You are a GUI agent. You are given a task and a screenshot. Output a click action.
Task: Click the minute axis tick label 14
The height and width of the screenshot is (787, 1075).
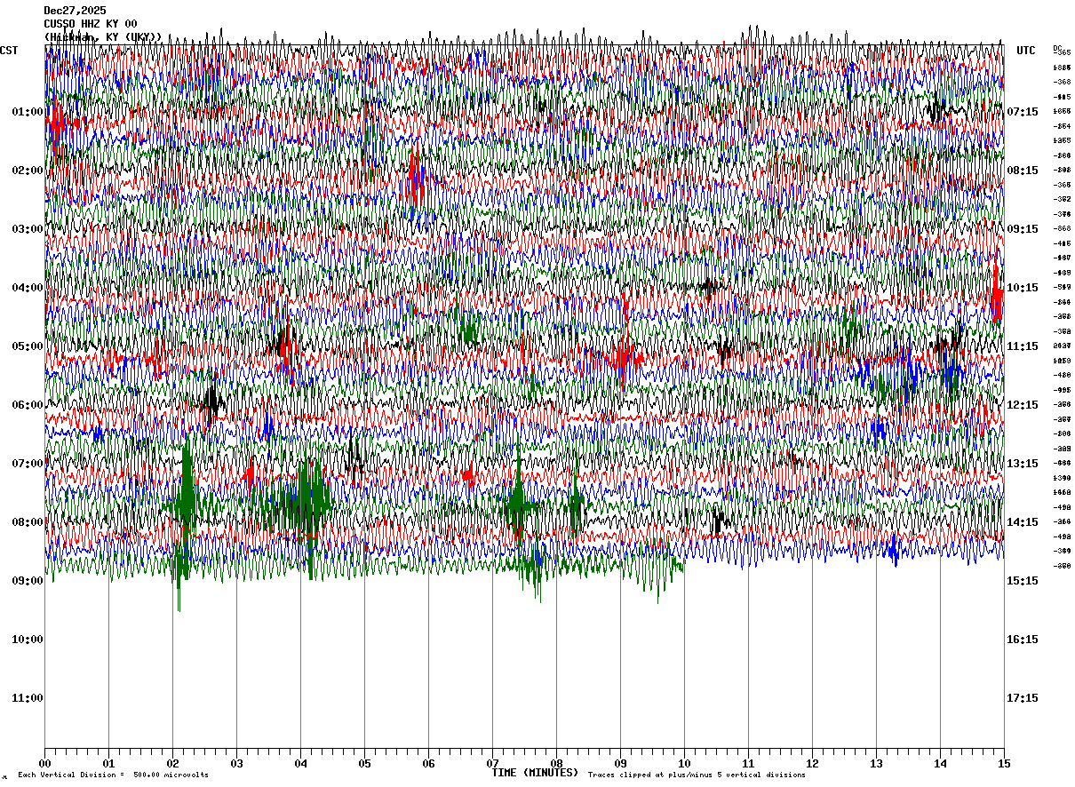(940, 763)
